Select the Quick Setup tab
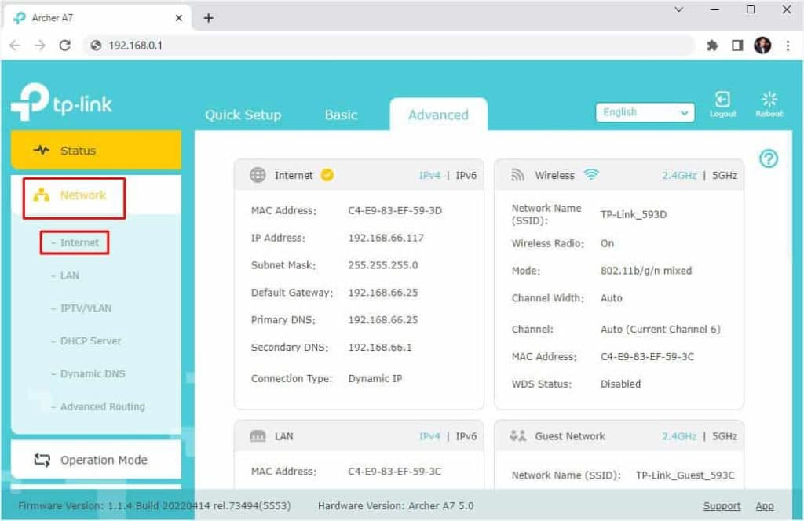Image resolution: width=804 pixels, height=521 pixels. [x=243, y=115]
